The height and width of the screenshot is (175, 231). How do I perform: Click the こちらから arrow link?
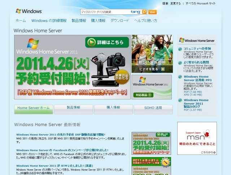point(208,153)
